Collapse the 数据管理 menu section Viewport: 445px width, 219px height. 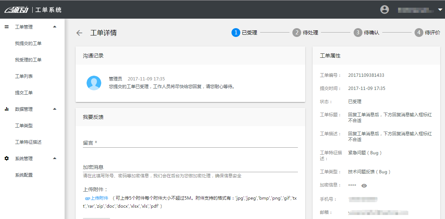55,109
